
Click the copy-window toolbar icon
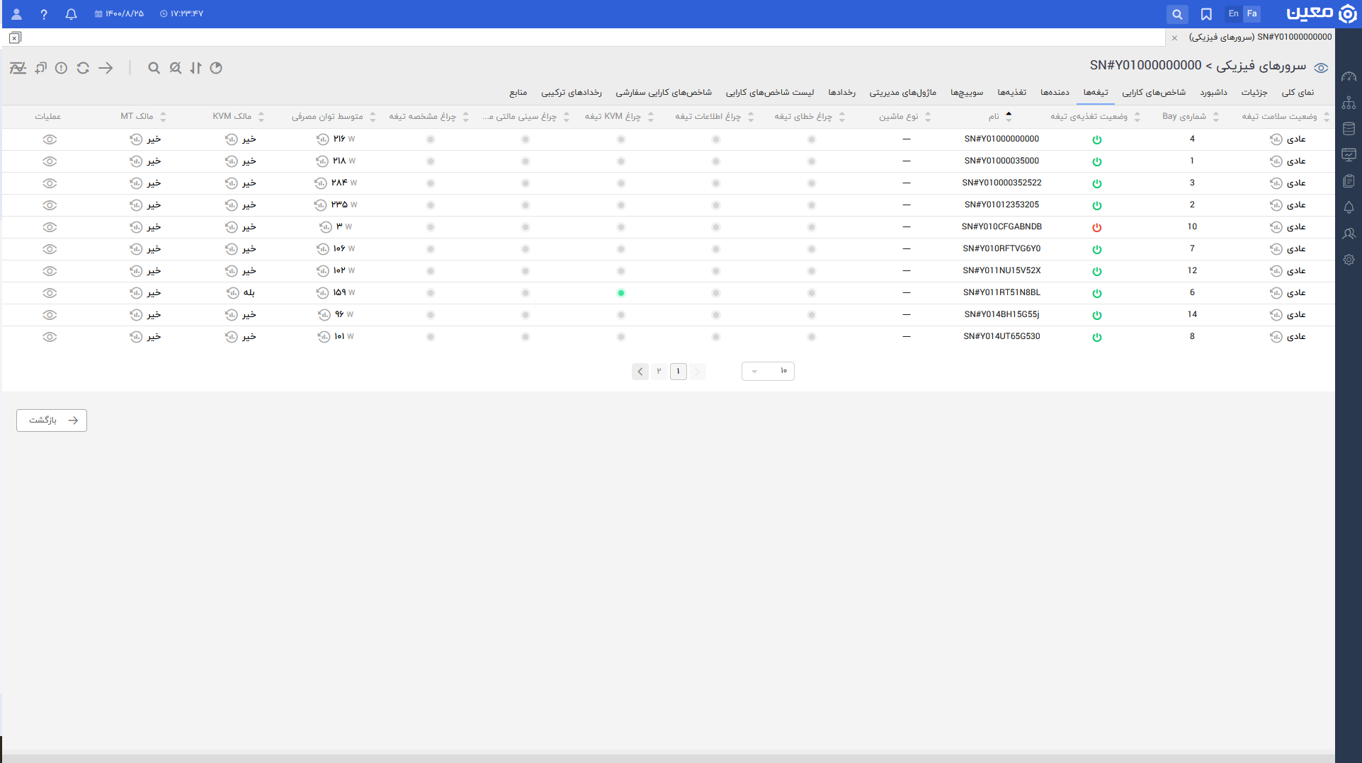coord(40,68)
